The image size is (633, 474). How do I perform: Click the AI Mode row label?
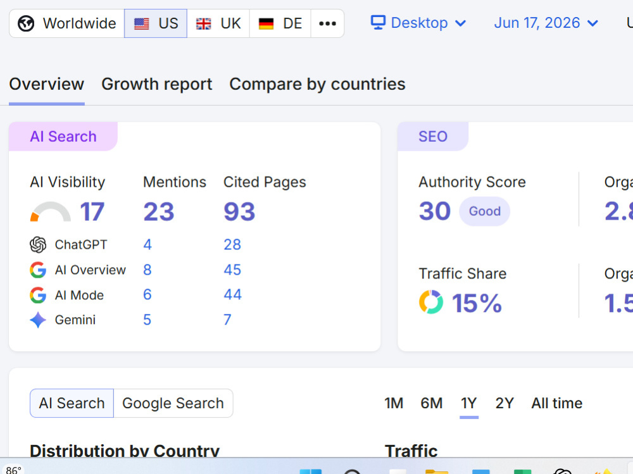(x=80, y=295)
